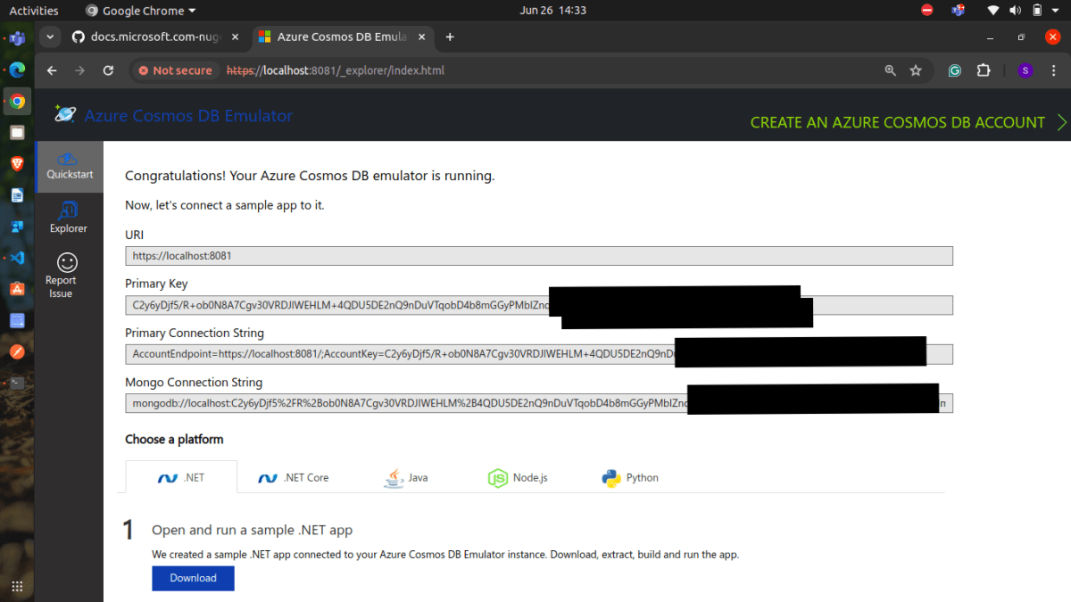Switch to the .NET Core platform tab
Screen dimensions: 1071x602
[x=293, y=477]
